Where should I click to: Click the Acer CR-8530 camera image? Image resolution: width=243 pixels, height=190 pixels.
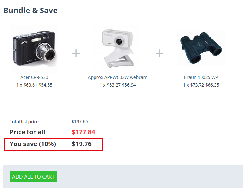34,48
